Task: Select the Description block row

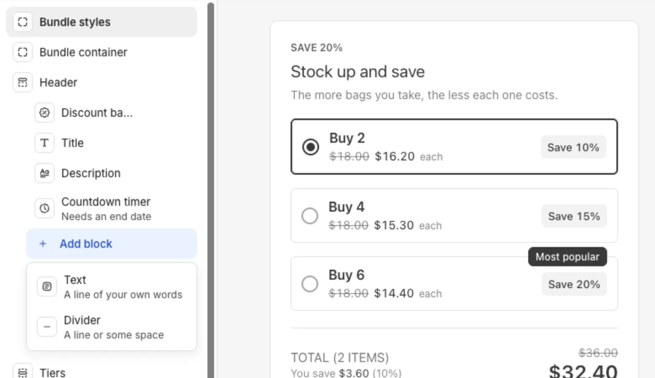Action: click(112, 173)
